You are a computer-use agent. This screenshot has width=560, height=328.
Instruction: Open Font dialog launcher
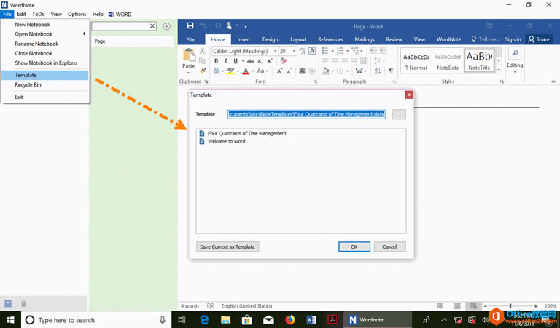(x=315, y=81)
